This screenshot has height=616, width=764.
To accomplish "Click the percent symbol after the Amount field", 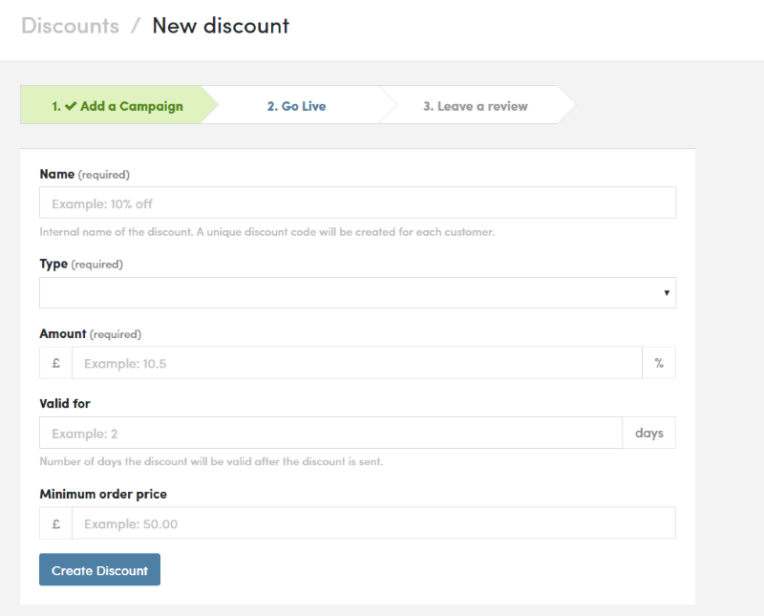I will (x=659, y=363).
